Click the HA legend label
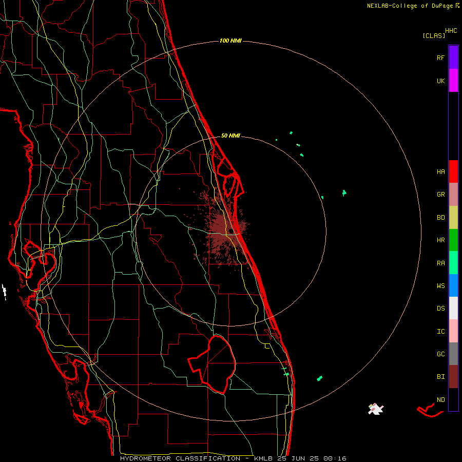462x462 pixels. [440, 172]
